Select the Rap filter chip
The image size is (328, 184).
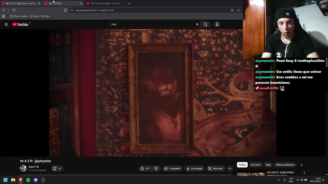click(x=268, y=165)
